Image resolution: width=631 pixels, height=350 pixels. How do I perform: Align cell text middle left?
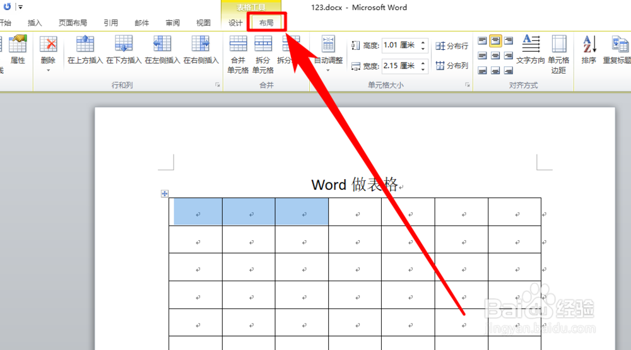pyautogui.click(x=483, y=55)
